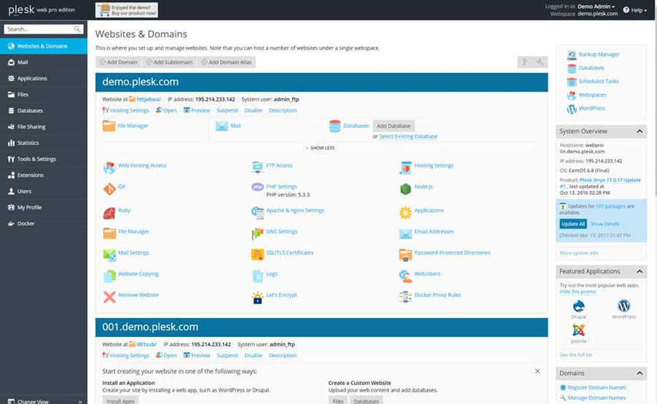The image size is (657, 404).
Task: Click Suspend link under demo.plesk.com
Action: coord(227,111)
